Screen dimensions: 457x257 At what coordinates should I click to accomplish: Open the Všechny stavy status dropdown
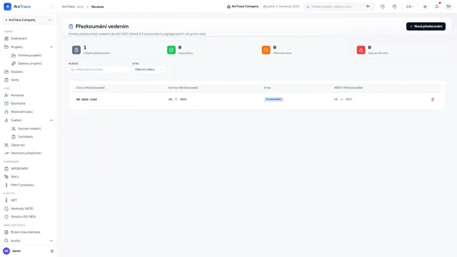click(x=149, y=69)
